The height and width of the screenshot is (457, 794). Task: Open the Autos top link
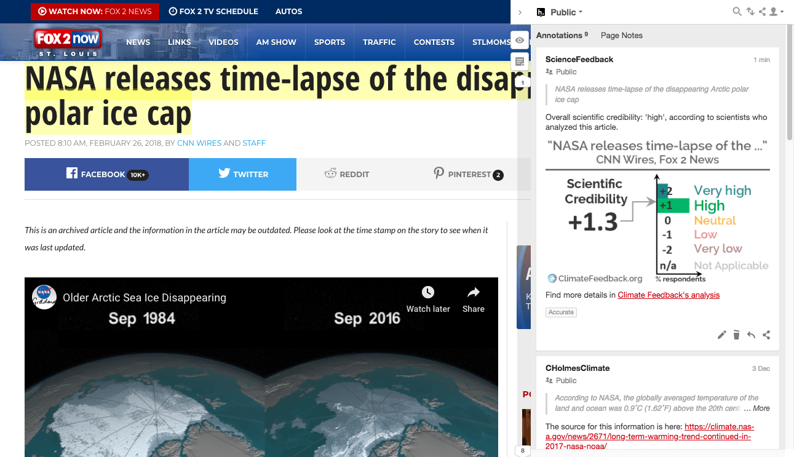(288, 12)
